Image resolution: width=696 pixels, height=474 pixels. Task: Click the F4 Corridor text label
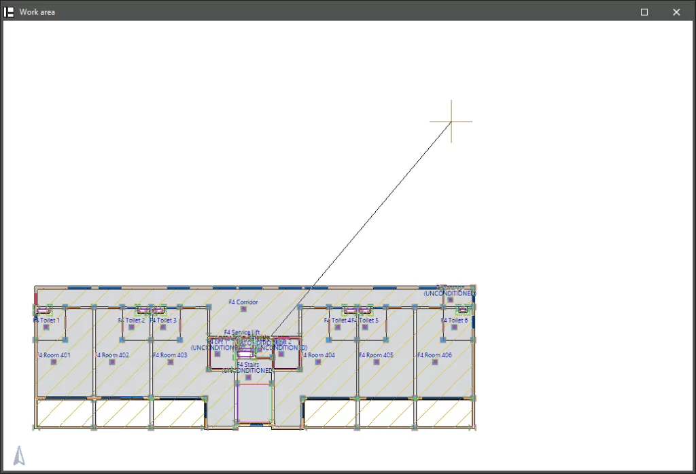(x=243, y=302)
